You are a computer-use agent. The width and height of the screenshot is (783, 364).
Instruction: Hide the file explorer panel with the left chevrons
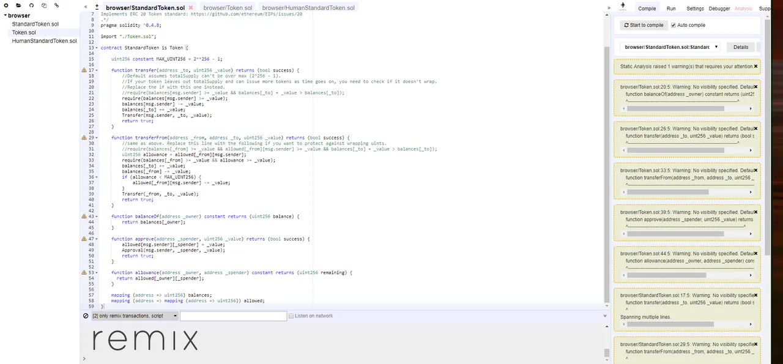click(86, 6)
